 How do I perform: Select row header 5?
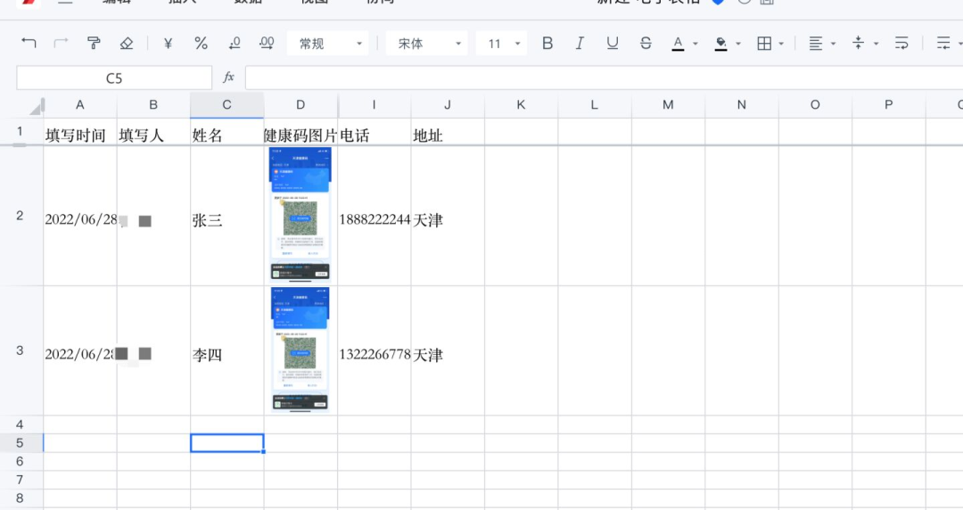[x=21, y=443]
